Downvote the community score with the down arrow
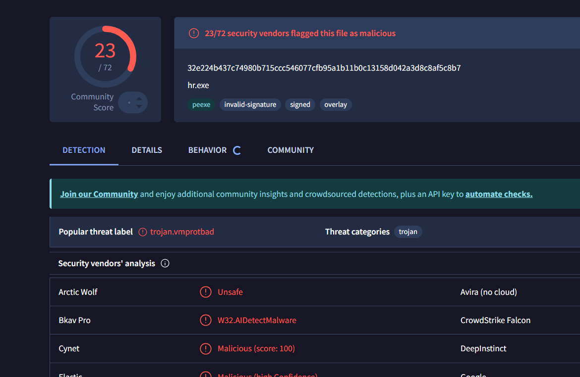Screen dimensions: 580x377 pos(139,106)
